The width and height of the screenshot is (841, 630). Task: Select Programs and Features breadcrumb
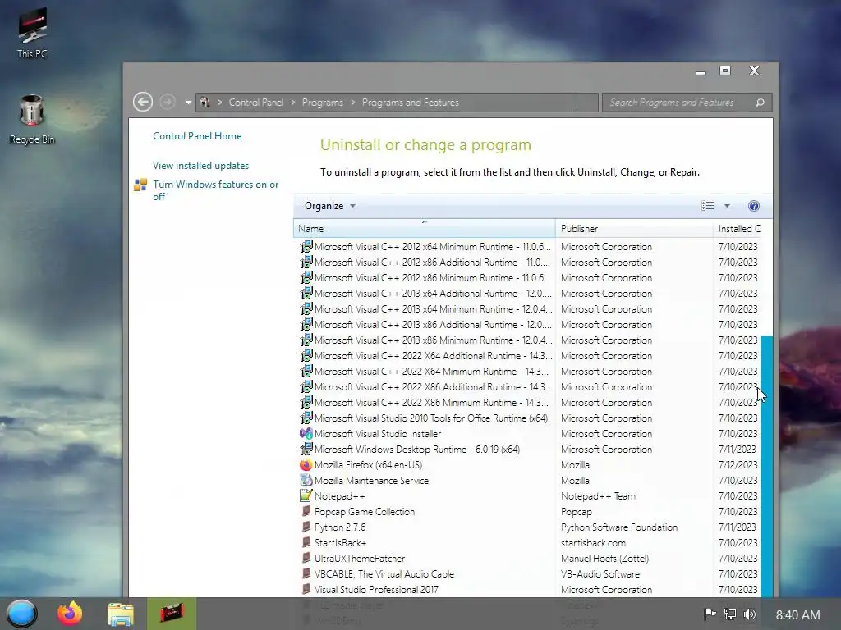point(411,103)
